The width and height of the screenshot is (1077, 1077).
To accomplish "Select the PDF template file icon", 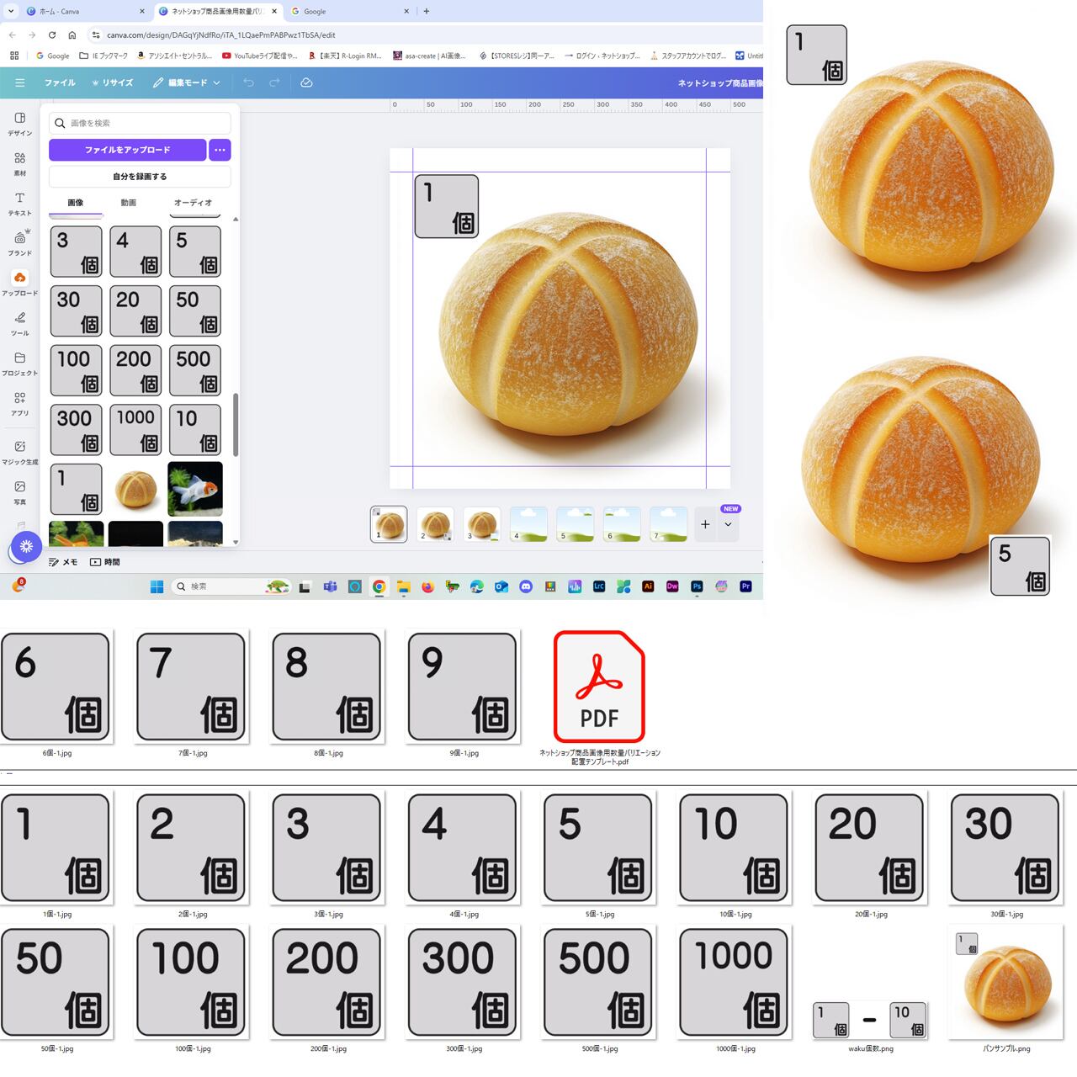I will click(x=599, y=687).
